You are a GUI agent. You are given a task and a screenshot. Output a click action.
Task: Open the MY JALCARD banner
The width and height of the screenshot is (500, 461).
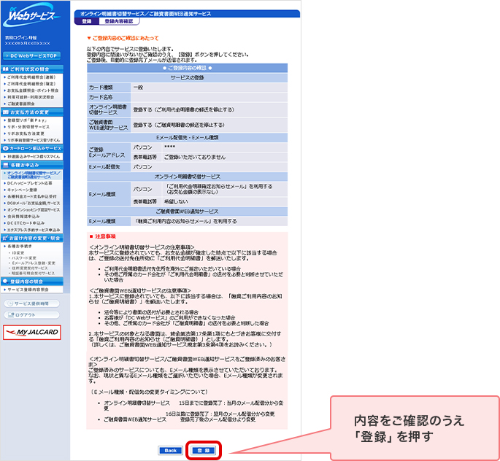(32, 333)
